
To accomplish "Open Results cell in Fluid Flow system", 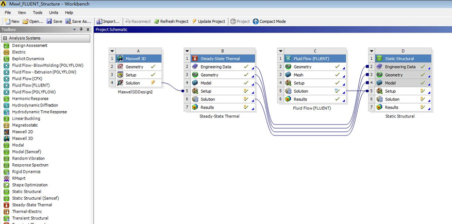I will (x=315, y=99).
